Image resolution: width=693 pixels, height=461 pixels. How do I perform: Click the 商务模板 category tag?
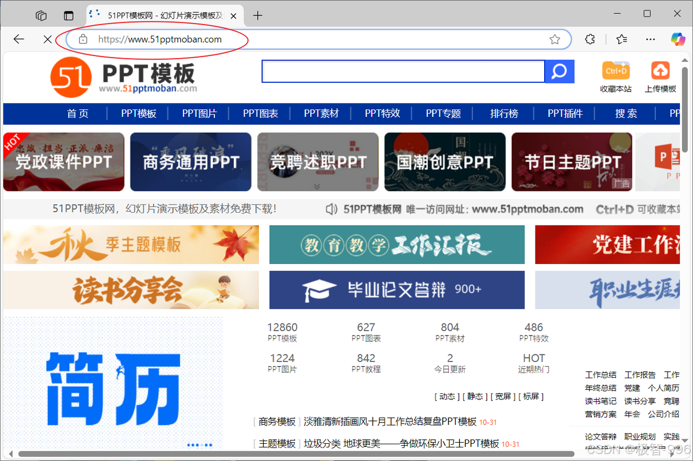tap(277, 422)
